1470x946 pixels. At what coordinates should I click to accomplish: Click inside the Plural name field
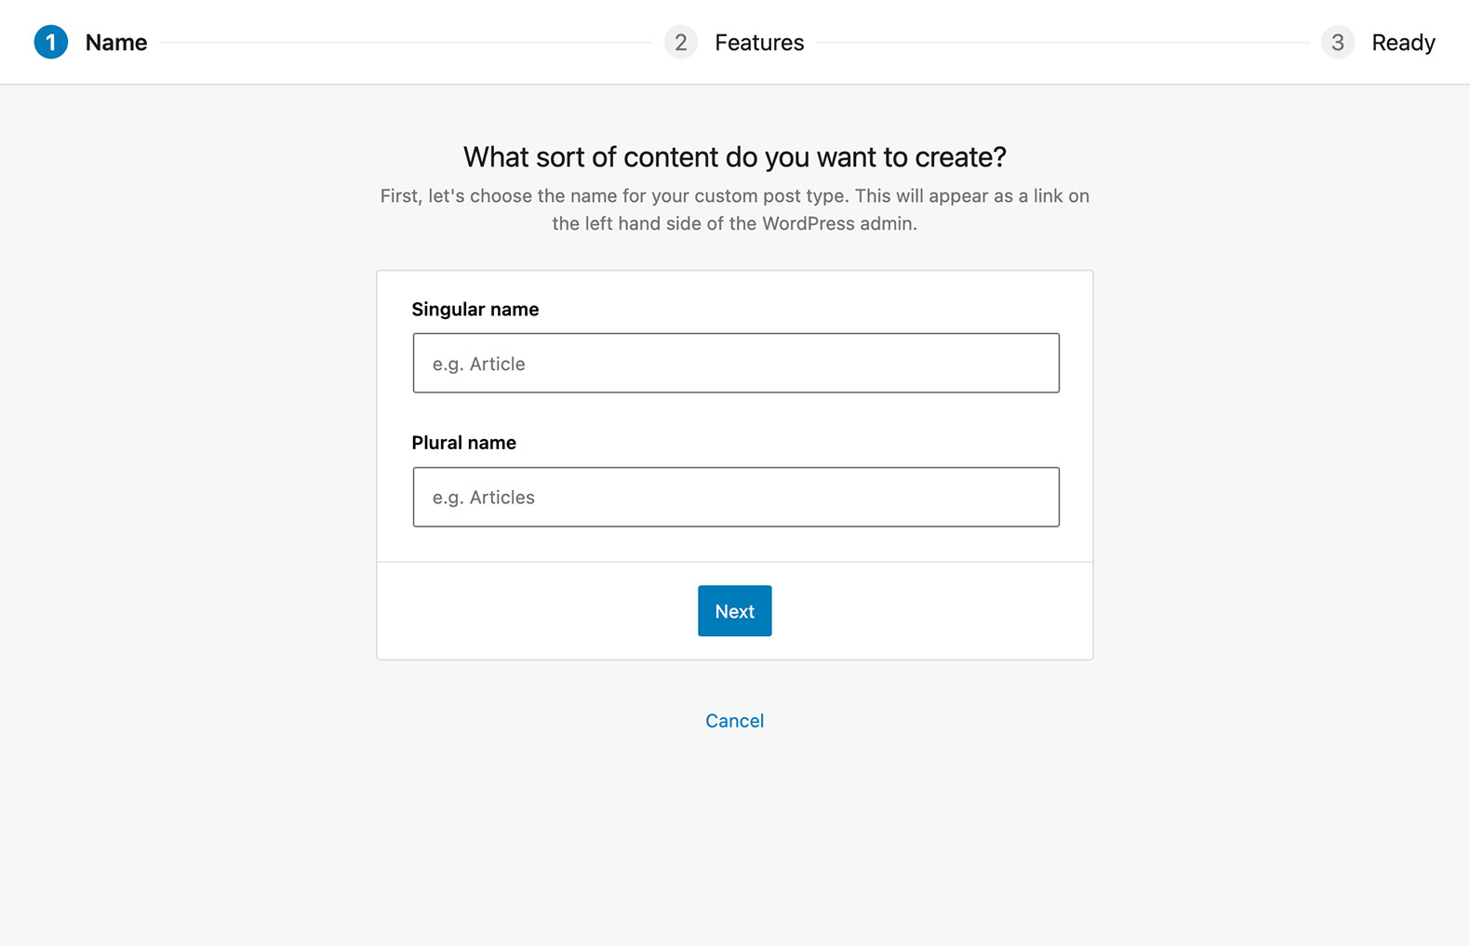[735, 497]
